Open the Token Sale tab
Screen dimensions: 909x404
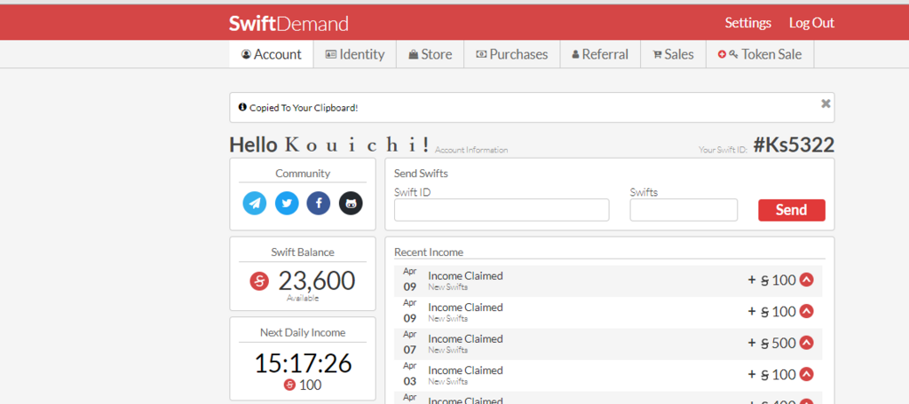coord(760,54)
